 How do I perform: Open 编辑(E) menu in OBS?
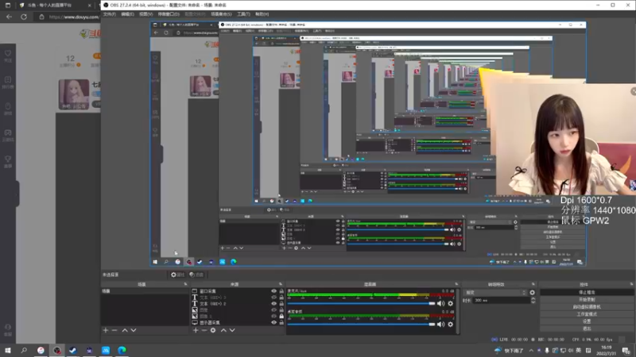[127, 14]
